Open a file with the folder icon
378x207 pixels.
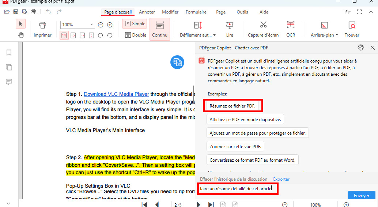[7, 12]
